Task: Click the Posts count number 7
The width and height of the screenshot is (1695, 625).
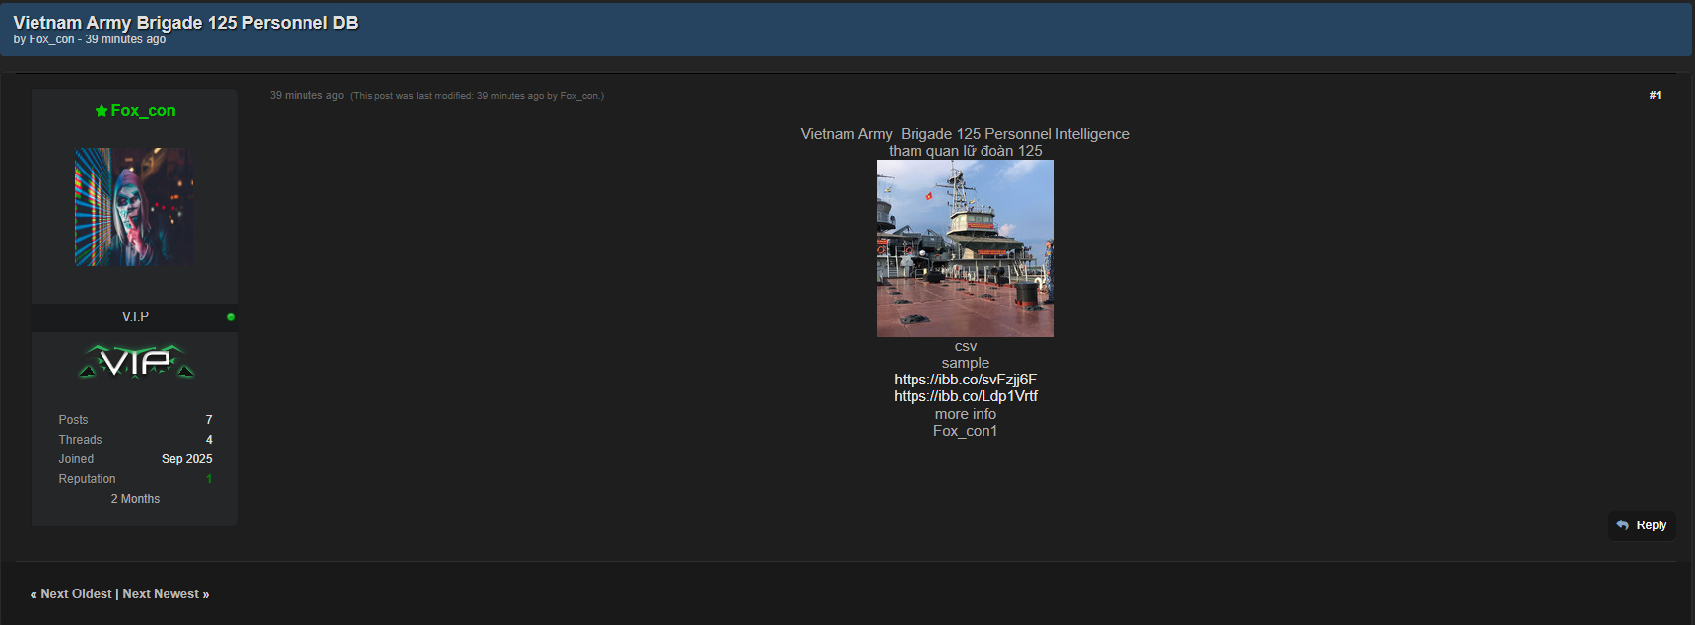Action: click(x=209, y=420)
